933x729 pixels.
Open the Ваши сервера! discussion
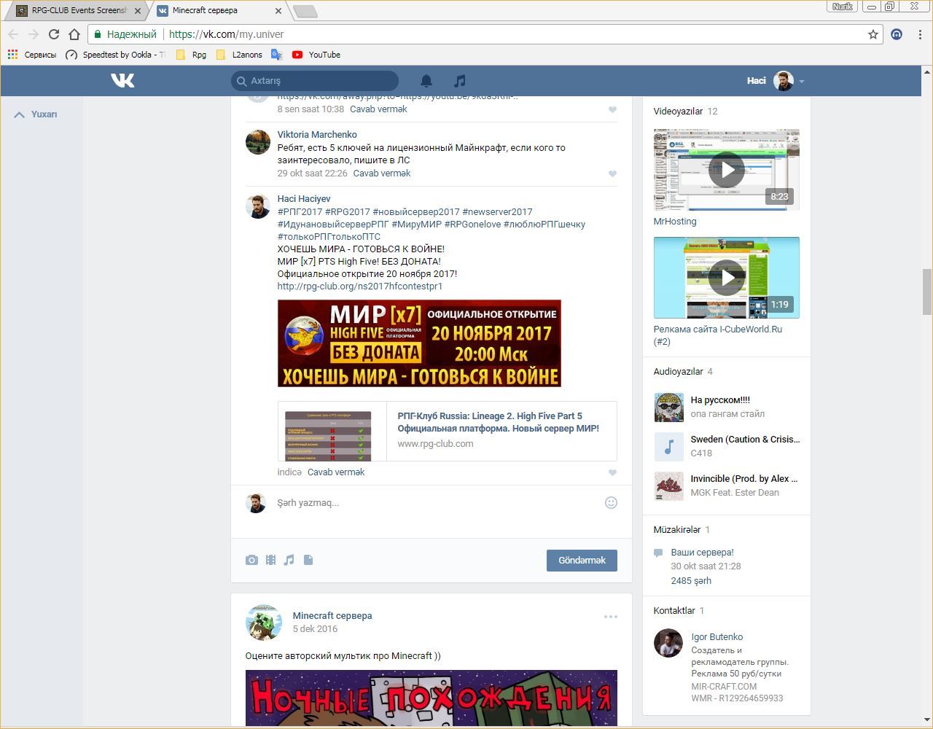tap(702, 553)
